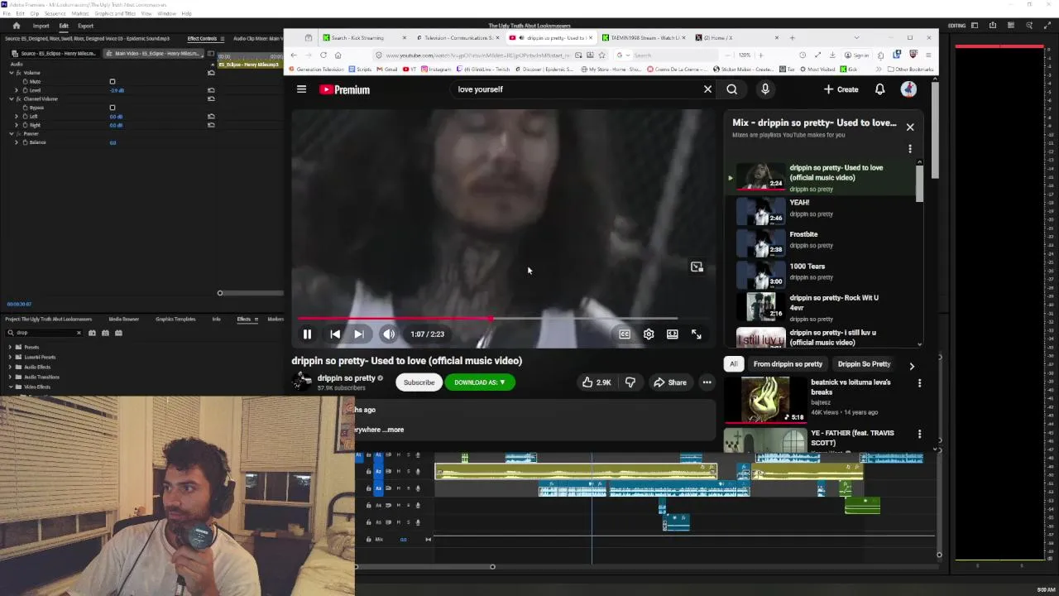Viewport: 1059px width, 596px height.
Task: Subscribe to drippin so pretty channel
Action: 419,382
